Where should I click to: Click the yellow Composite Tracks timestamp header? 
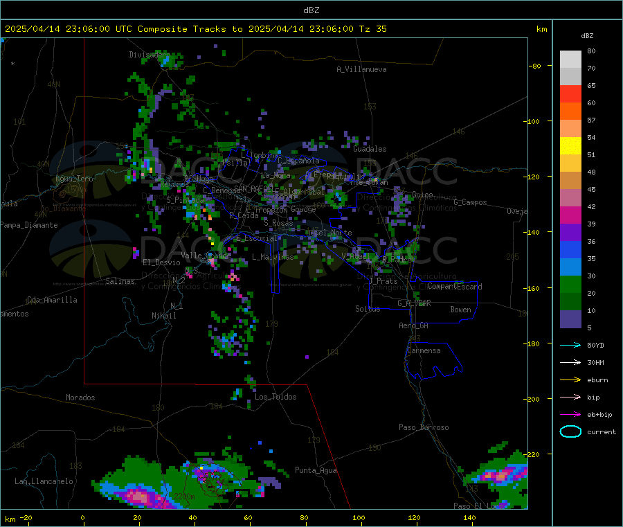pyautogui.click(x=195, y=29)
